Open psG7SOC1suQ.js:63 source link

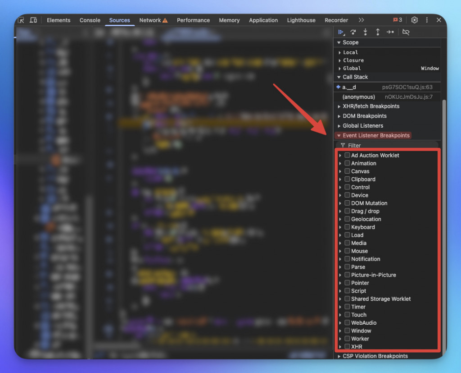point(407,87)
